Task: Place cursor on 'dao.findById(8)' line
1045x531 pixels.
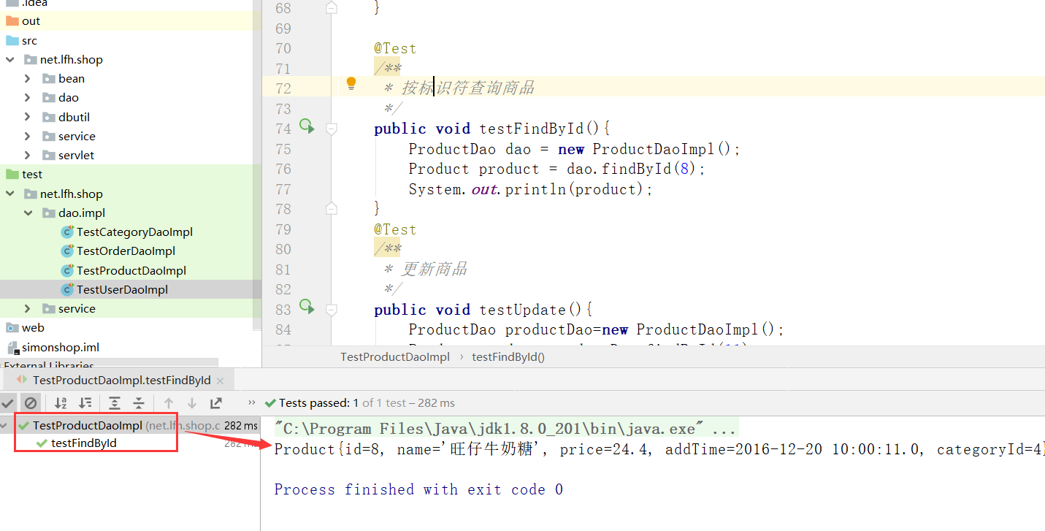Action: (x=557, y=169)
